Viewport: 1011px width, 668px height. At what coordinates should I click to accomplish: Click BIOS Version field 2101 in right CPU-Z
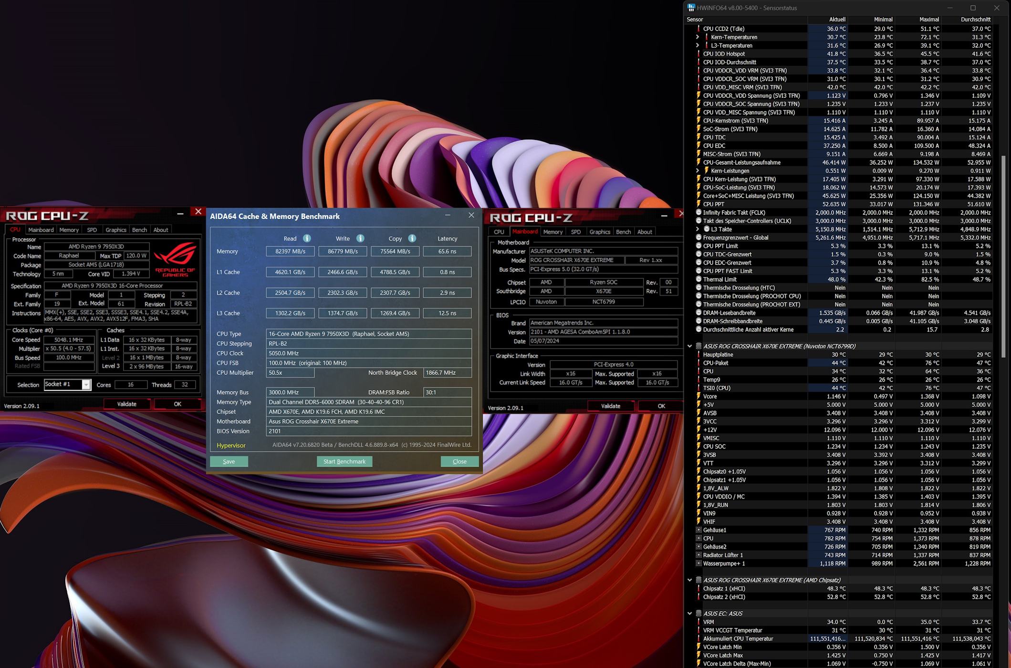pos(603,332)
